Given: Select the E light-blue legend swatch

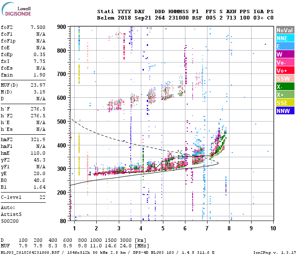Looking at the screenshot, I should coord(285,46).
